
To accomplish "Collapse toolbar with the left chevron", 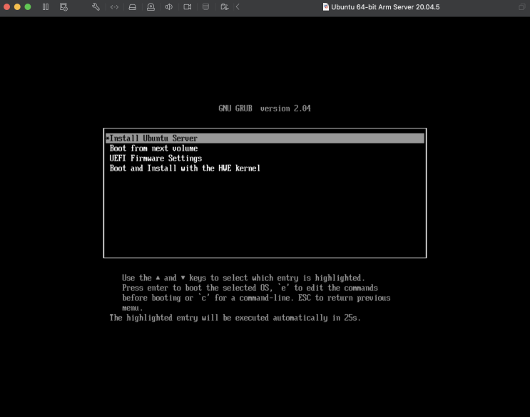I will pyautogui.click(x=238, y=6).
